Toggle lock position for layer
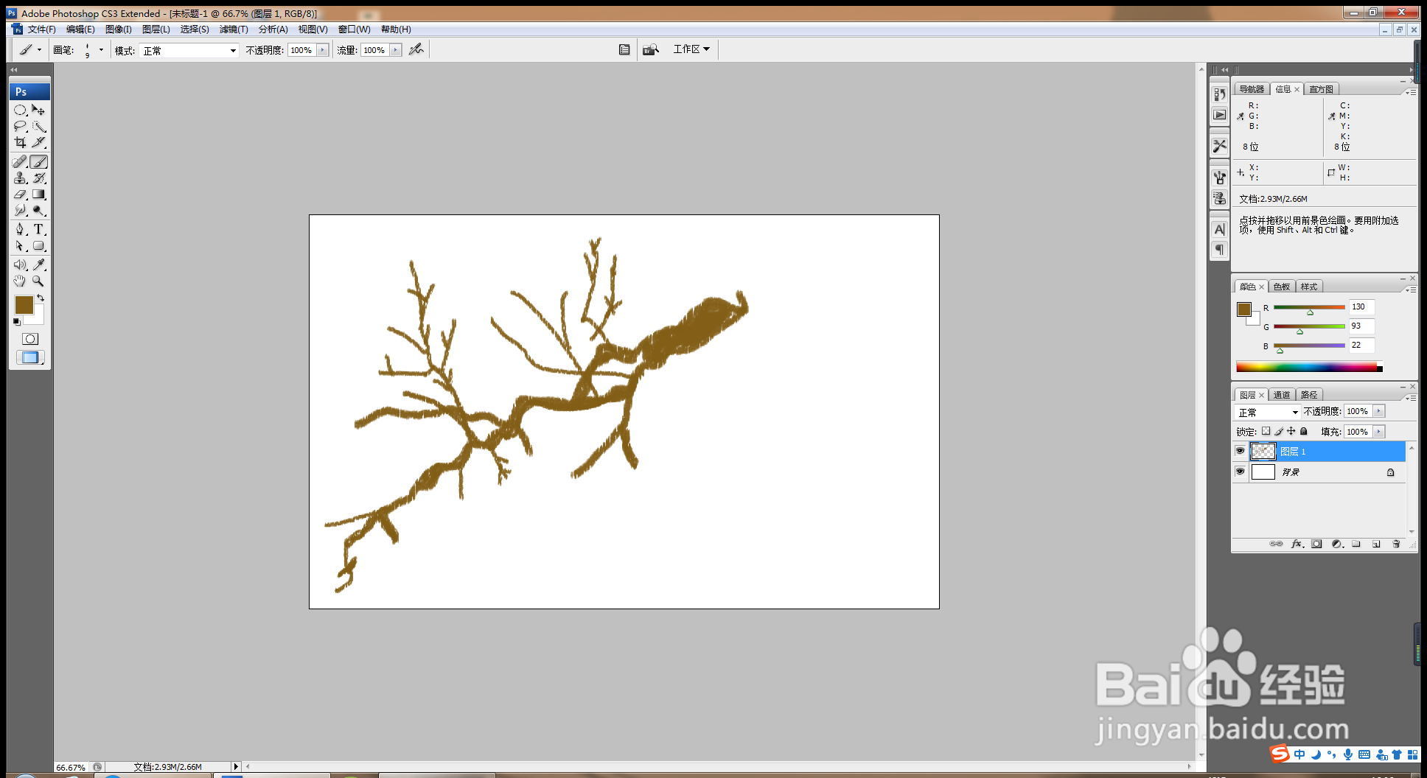The width and height of the screenshot is (1427, 778). [x=1291, y=432]
